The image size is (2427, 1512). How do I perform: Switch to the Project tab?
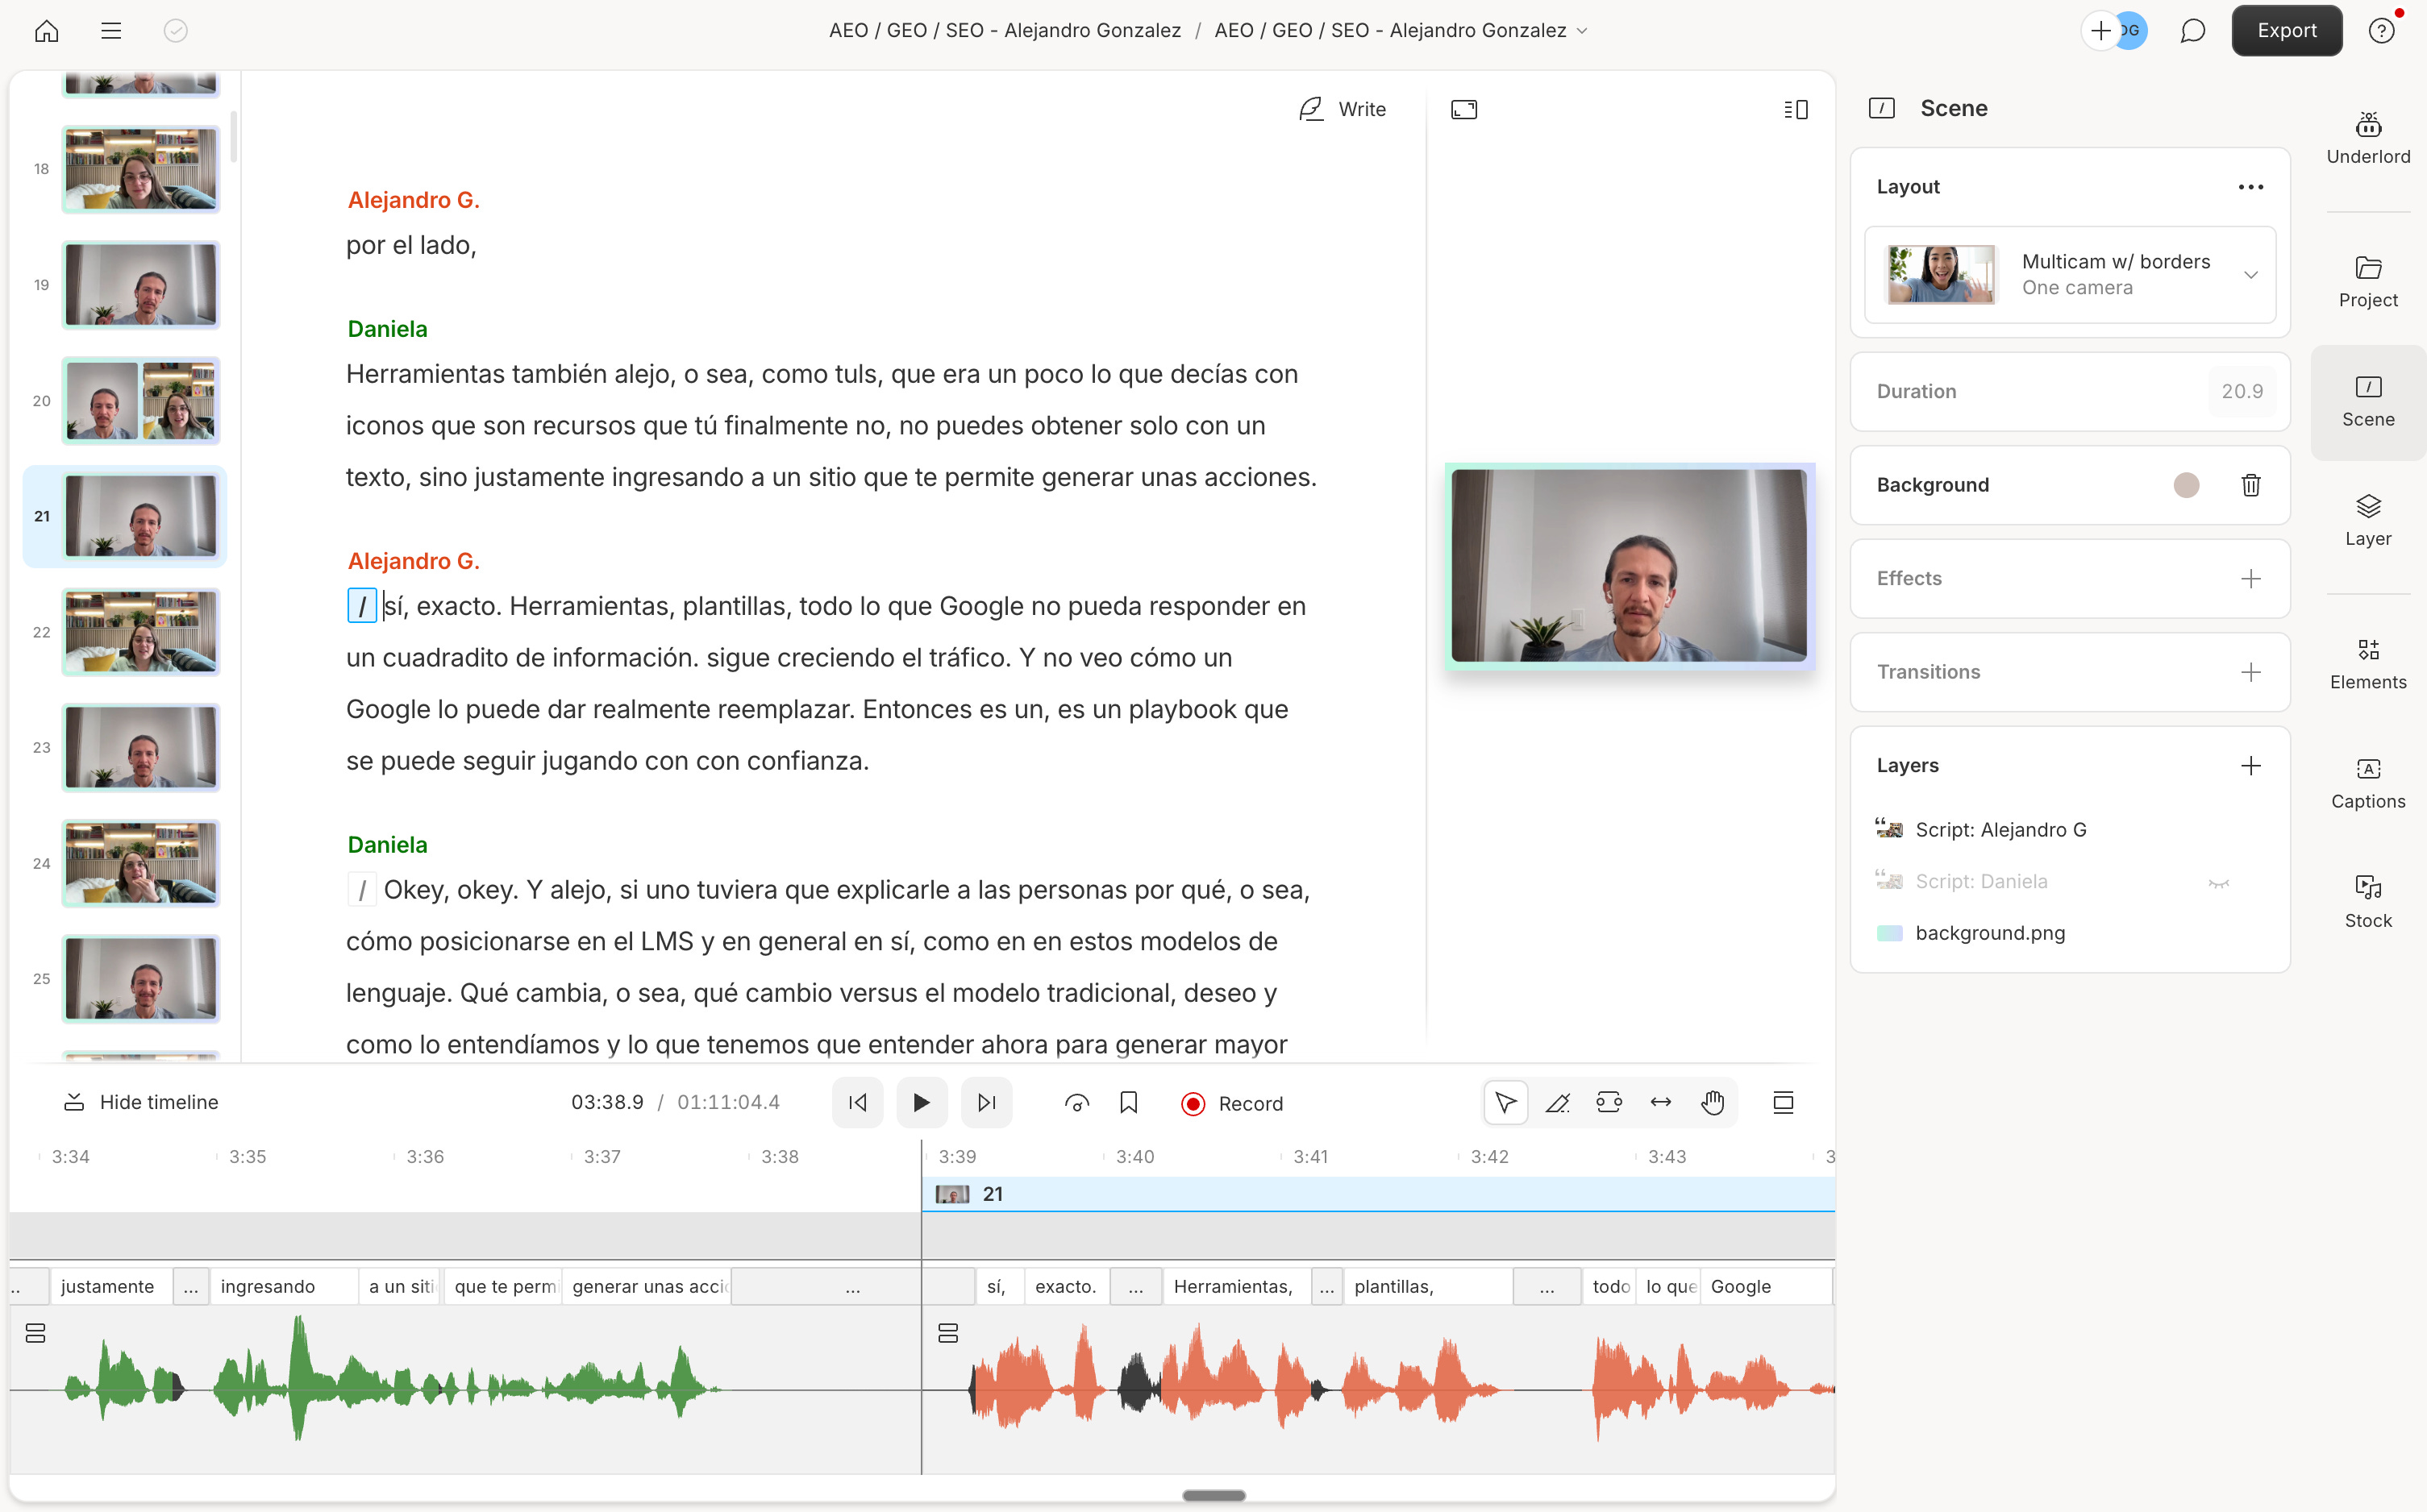point(2367,281)
